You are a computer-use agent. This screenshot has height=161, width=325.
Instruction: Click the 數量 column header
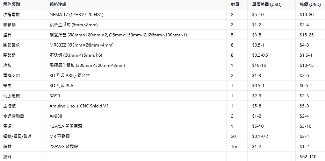tap(235, 5)
